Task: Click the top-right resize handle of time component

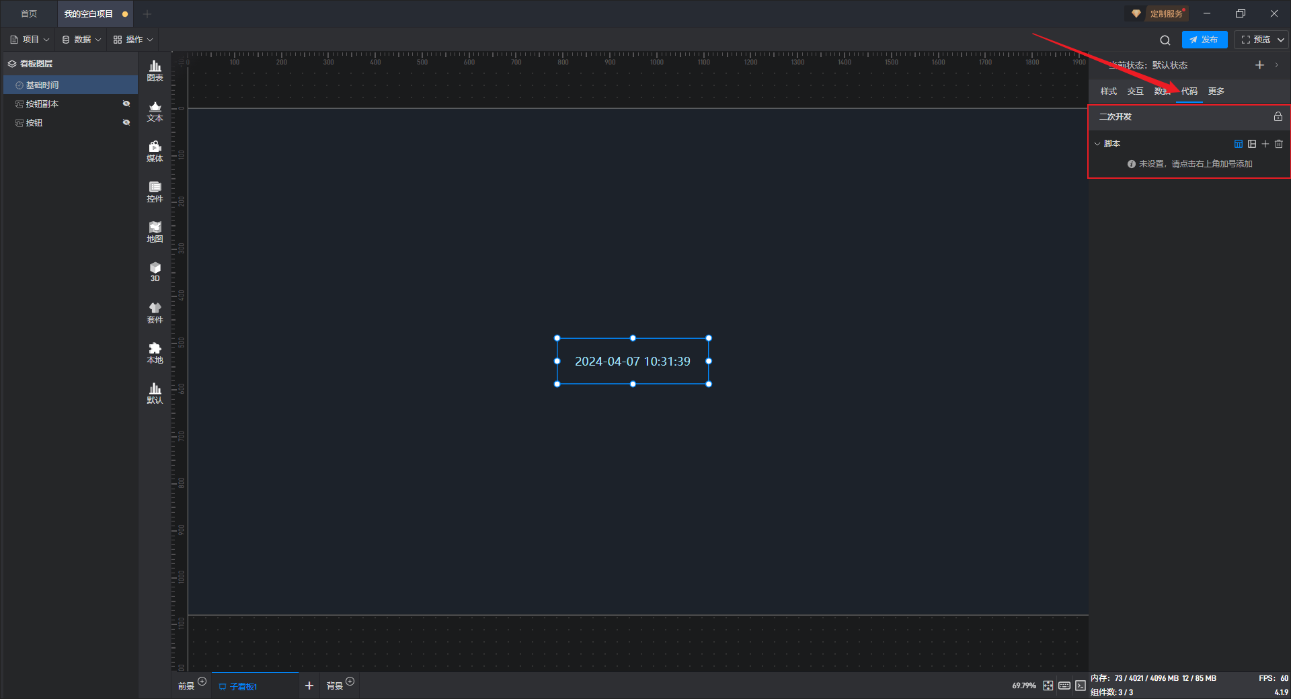Action: pyautogui.click(x=709, y=338)
